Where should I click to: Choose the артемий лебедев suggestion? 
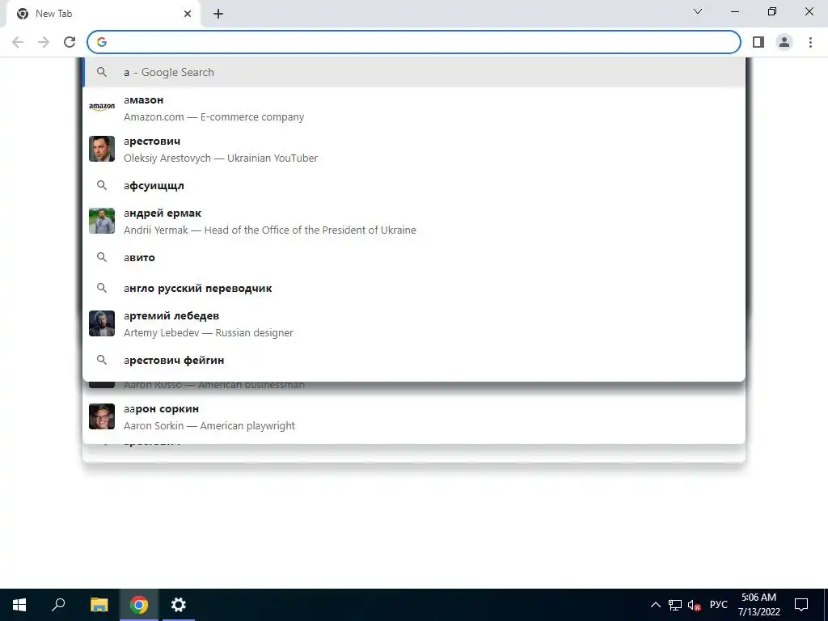tap(414, 323)
